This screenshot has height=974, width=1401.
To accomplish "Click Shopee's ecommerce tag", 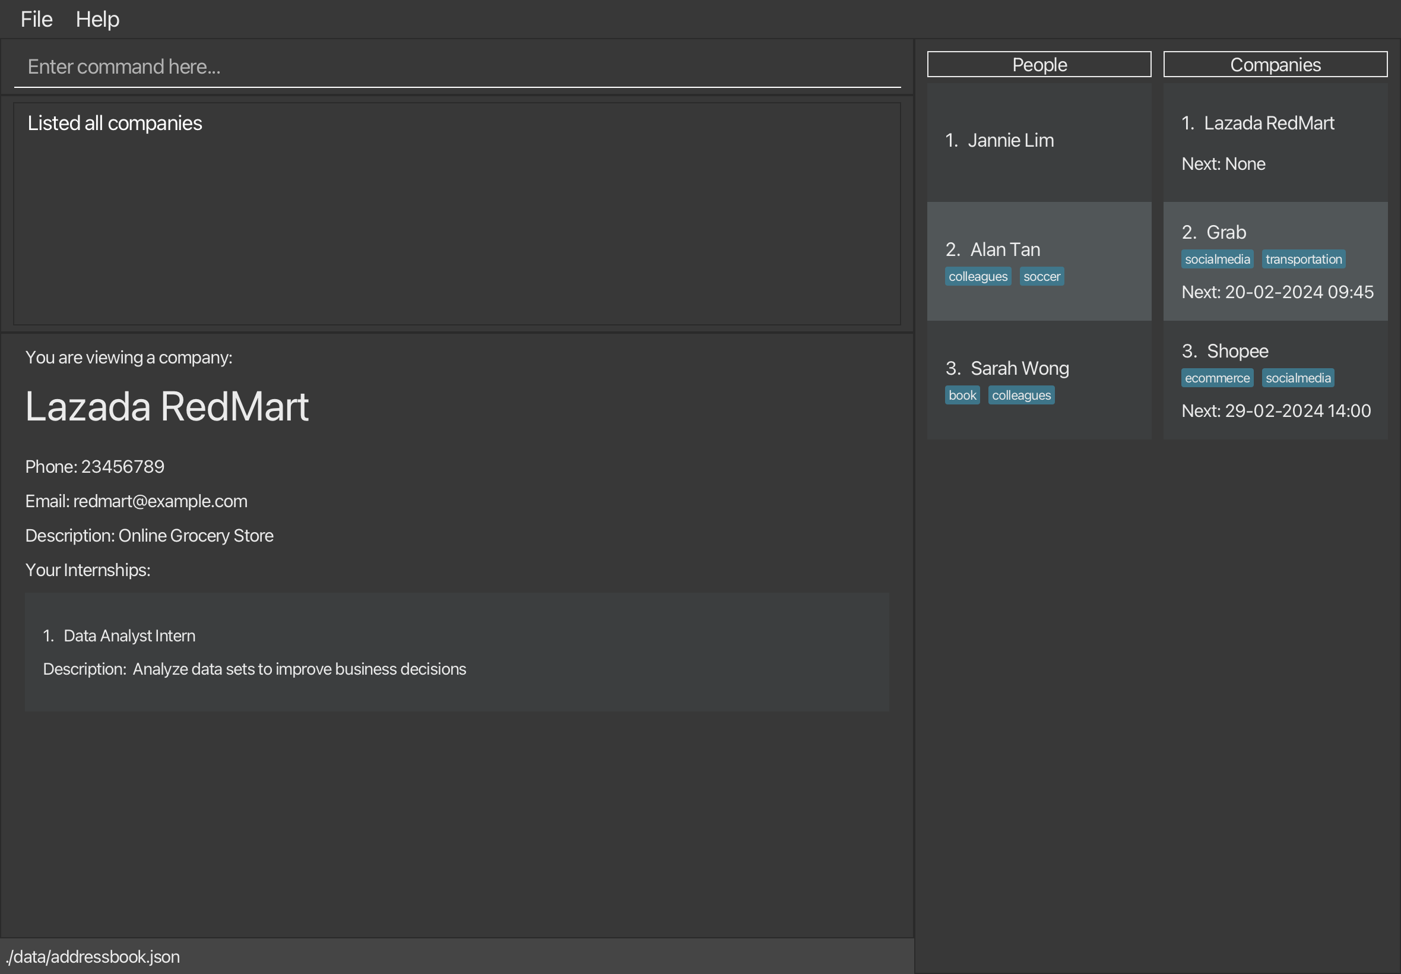I will point(1217,378).
